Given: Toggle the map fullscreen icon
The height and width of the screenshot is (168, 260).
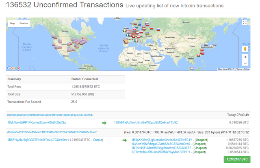Looking at the screenshot, I should pyautogui.click(x=245, y=22).
